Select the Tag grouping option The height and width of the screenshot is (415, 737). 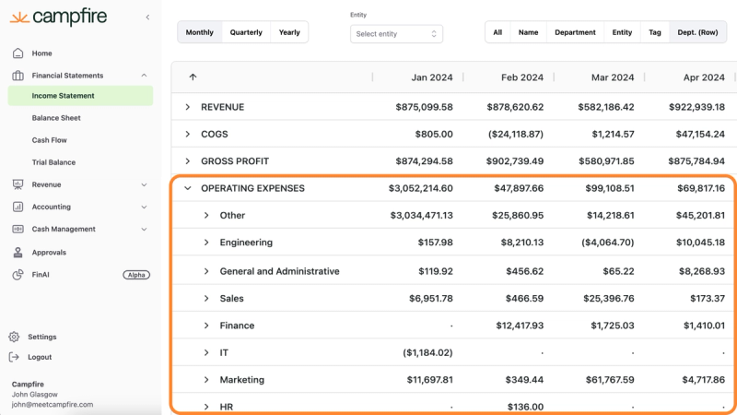pos(655,32)
